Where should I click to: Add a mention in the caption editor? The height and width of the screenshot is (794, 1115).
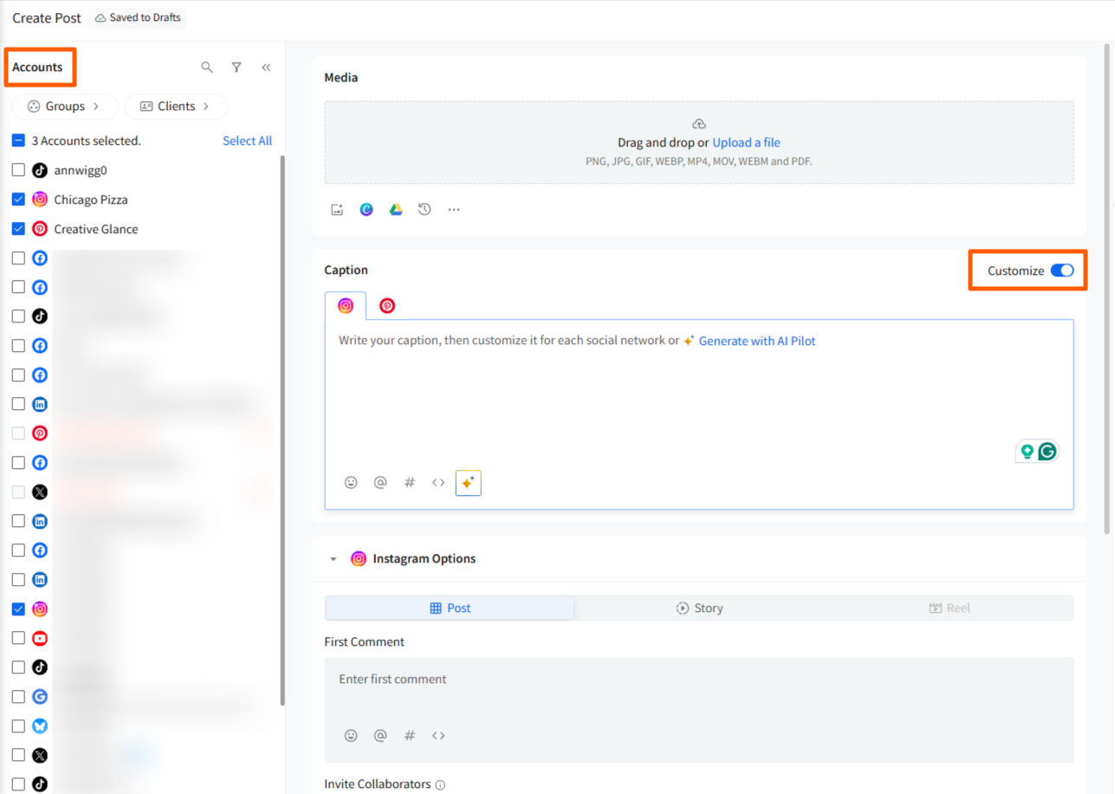[380, 483]
